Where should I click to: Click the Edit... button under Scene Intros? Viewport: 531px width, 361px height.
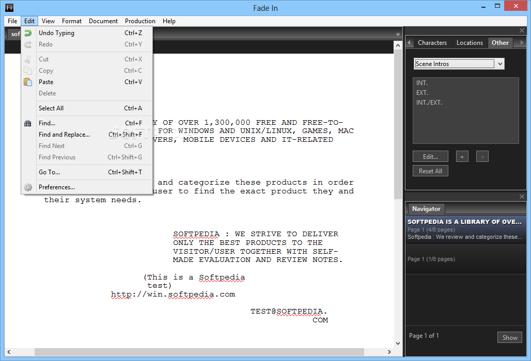(x=430, y=156)
